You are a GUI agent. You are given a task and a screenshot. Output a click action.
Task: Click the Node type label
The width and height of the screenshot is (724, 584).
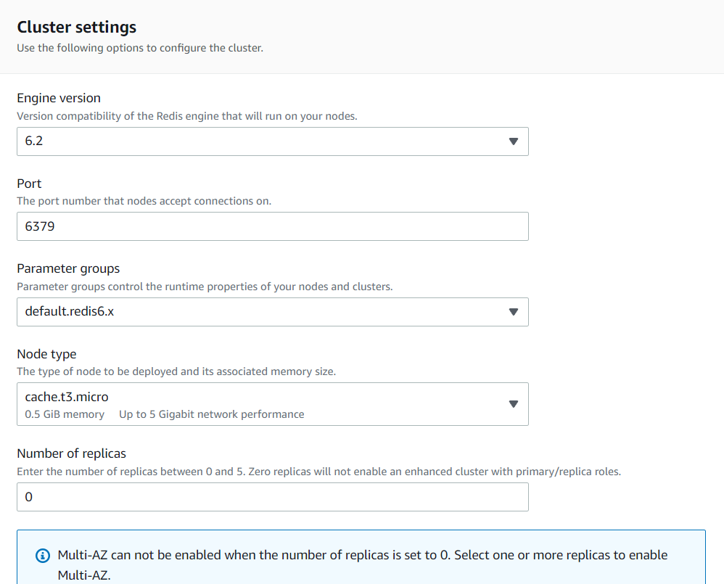click(x=46, y=353)
